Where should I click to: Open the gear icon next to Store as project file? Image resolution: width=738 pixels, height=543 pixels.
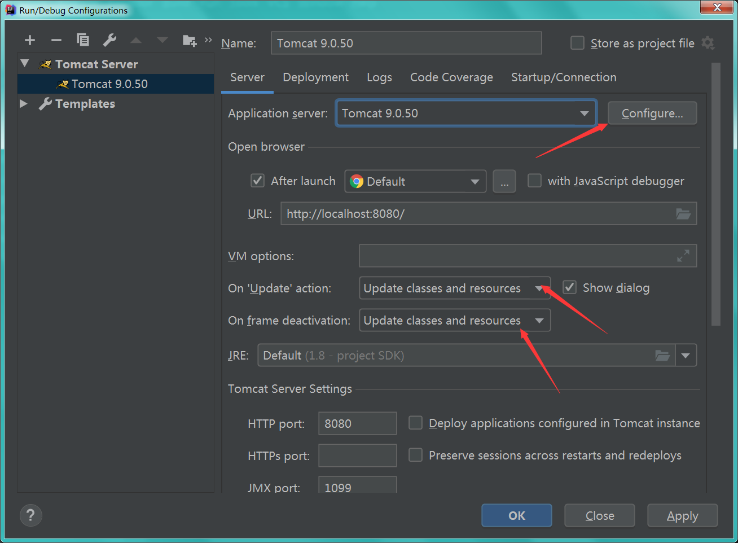708,43
